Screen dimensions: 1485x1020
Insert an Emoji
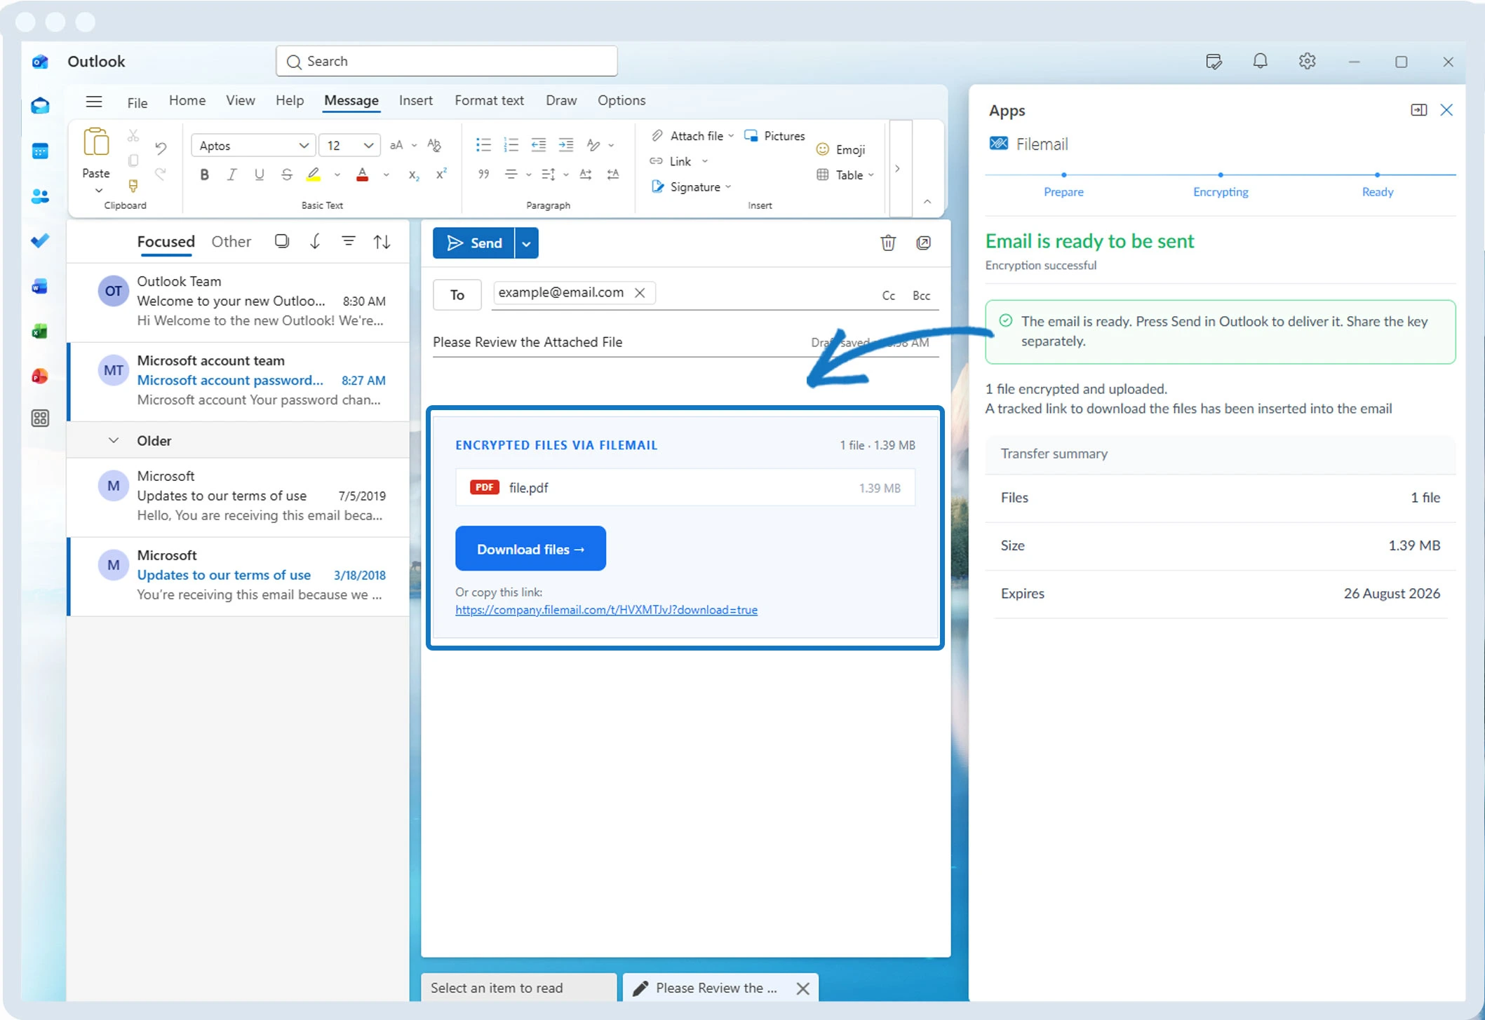point(840,149)
